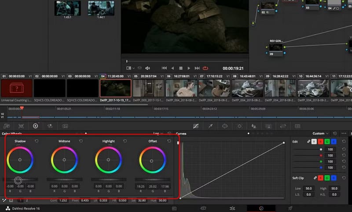This screenshot has height=212, width=352.
Task: Open the Motion Effects palette
Action: 65,126
